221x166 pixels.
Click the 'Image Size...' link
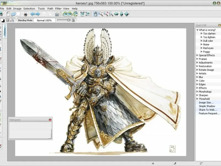[206, 102]
